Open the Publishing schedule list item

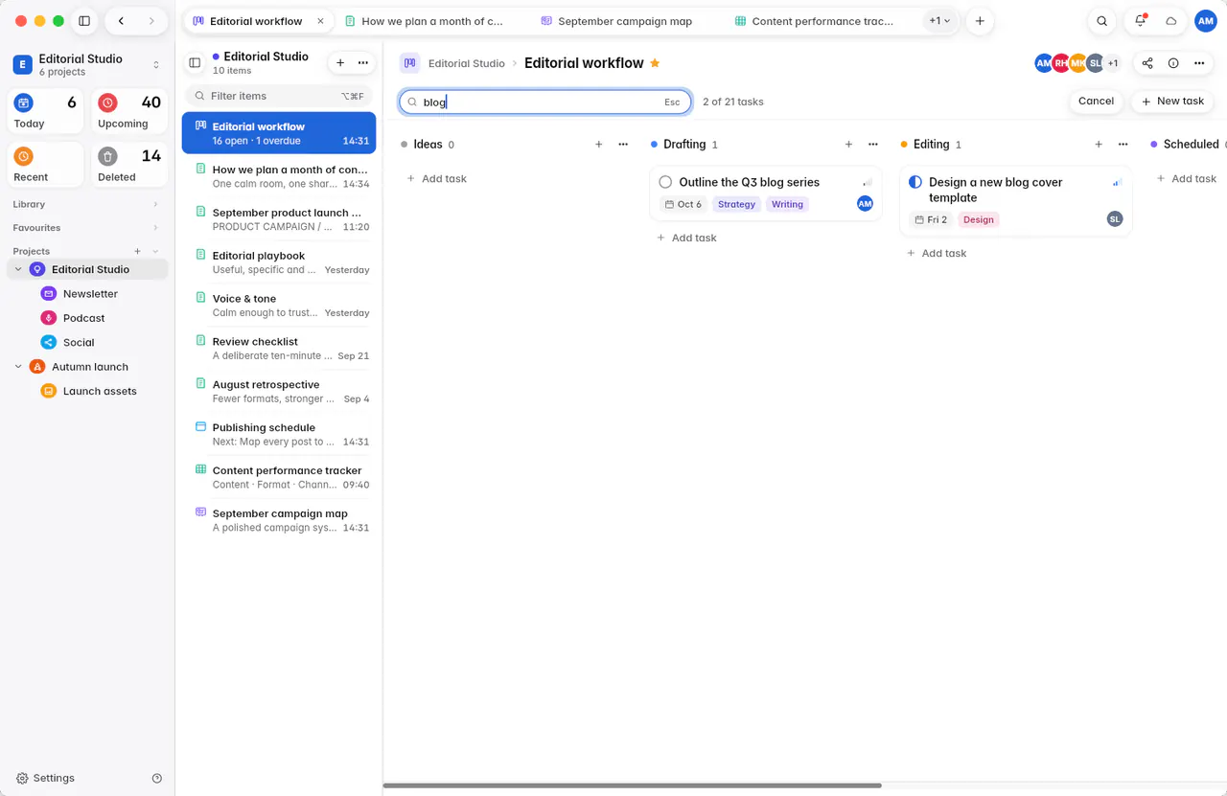(279, 434)
